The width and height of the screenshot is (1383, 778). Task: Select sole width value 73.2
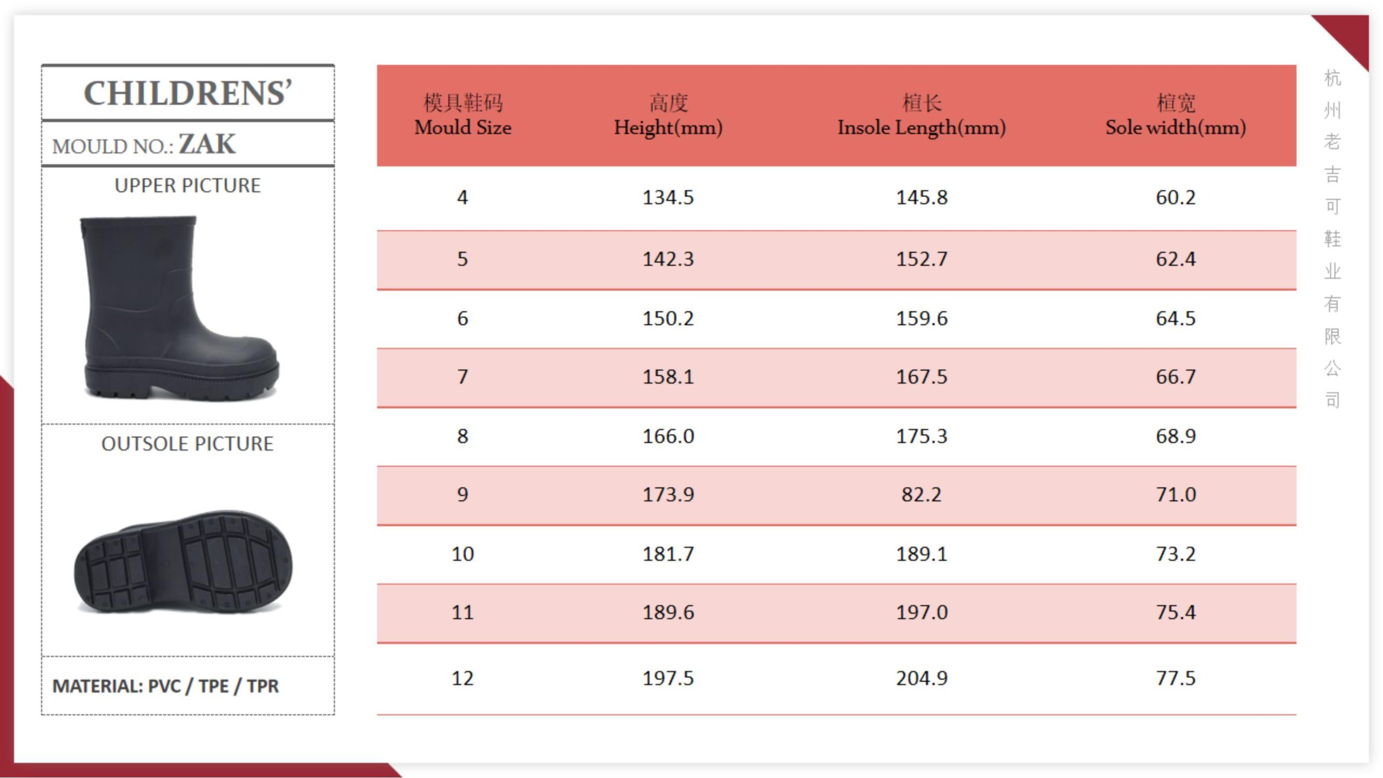(x=1176, y=554)
